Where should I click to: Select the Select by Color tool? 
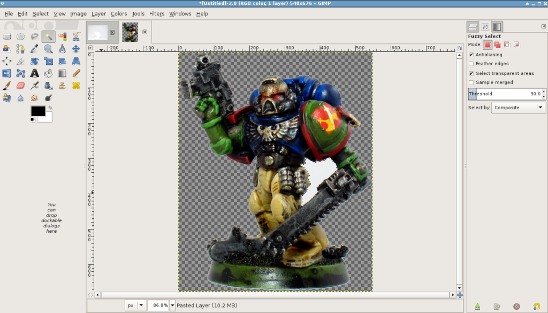62,36
